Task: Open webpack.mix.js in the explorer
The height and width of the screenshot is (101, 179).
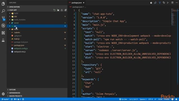Action: point(20,52)
